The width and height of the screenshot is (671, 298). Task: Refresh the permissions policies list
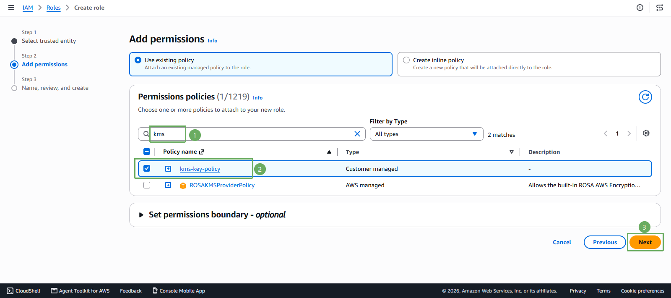pos(645,97)
